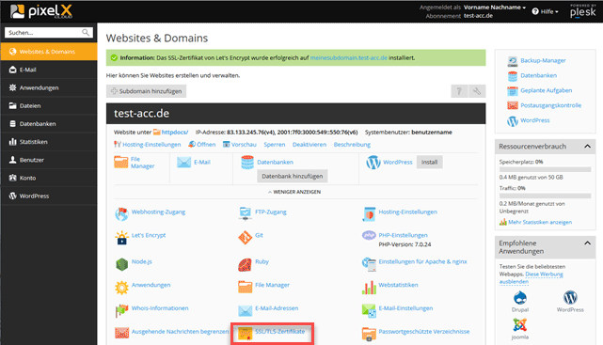Open E-Mail-Einstellungen icon
Screen dimensions: 603x345
[x=369, y=310]
